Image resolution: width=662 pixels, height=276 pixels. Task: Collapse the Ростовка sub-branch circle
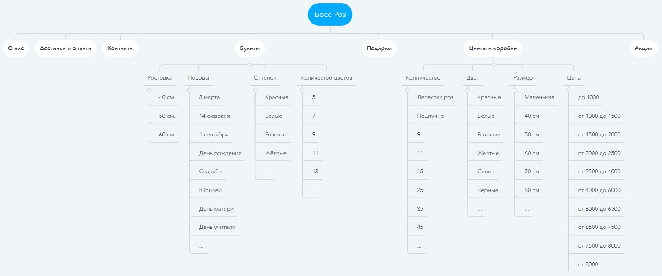coord(149,90)
